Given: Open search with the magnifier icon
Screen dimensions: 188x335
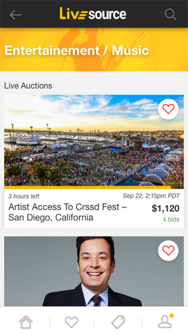Looking at the screenshot, I should tap(170, 14).
